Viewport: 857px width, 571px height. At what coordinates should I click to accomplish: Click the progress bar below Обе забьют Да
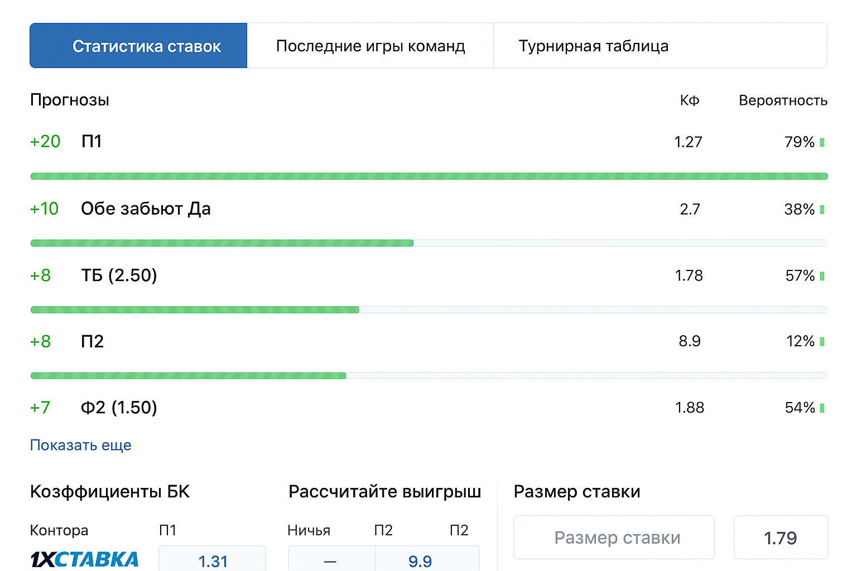pyautogui.click(x=428, y=243)
